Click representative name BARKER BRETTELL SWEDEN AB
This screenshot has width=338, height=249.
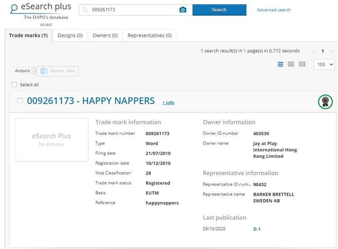coord(274,198)
